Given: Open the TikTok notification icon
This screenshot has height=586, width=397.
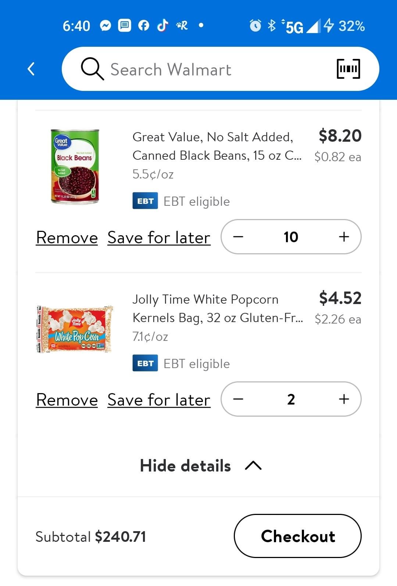Looking at the screenshot, I should 162,25.
